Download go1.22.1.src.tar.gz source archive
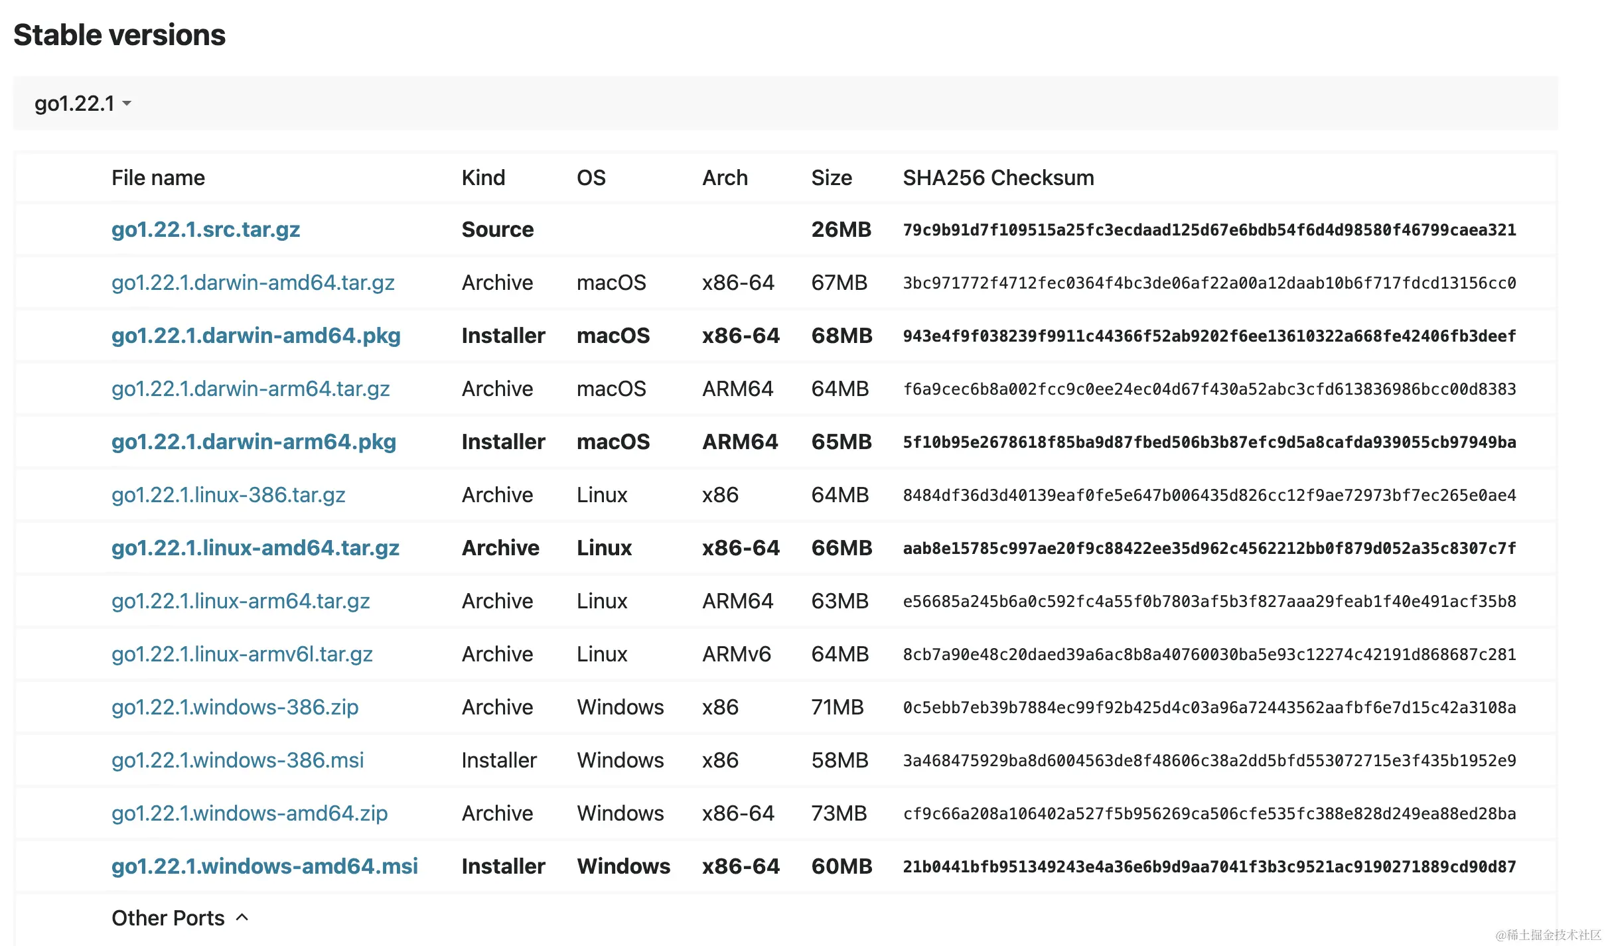 click(206, 229)
